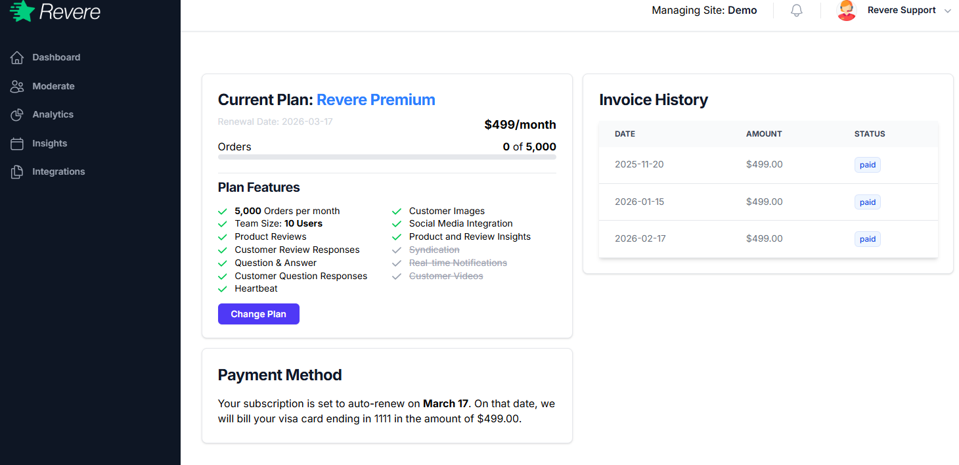Open the DATE column header options
The image size is (959, 465).
(625, 133)
